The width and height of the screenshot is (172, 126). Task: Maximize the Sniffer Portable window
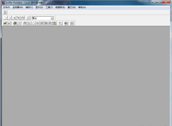pos(159,2)
